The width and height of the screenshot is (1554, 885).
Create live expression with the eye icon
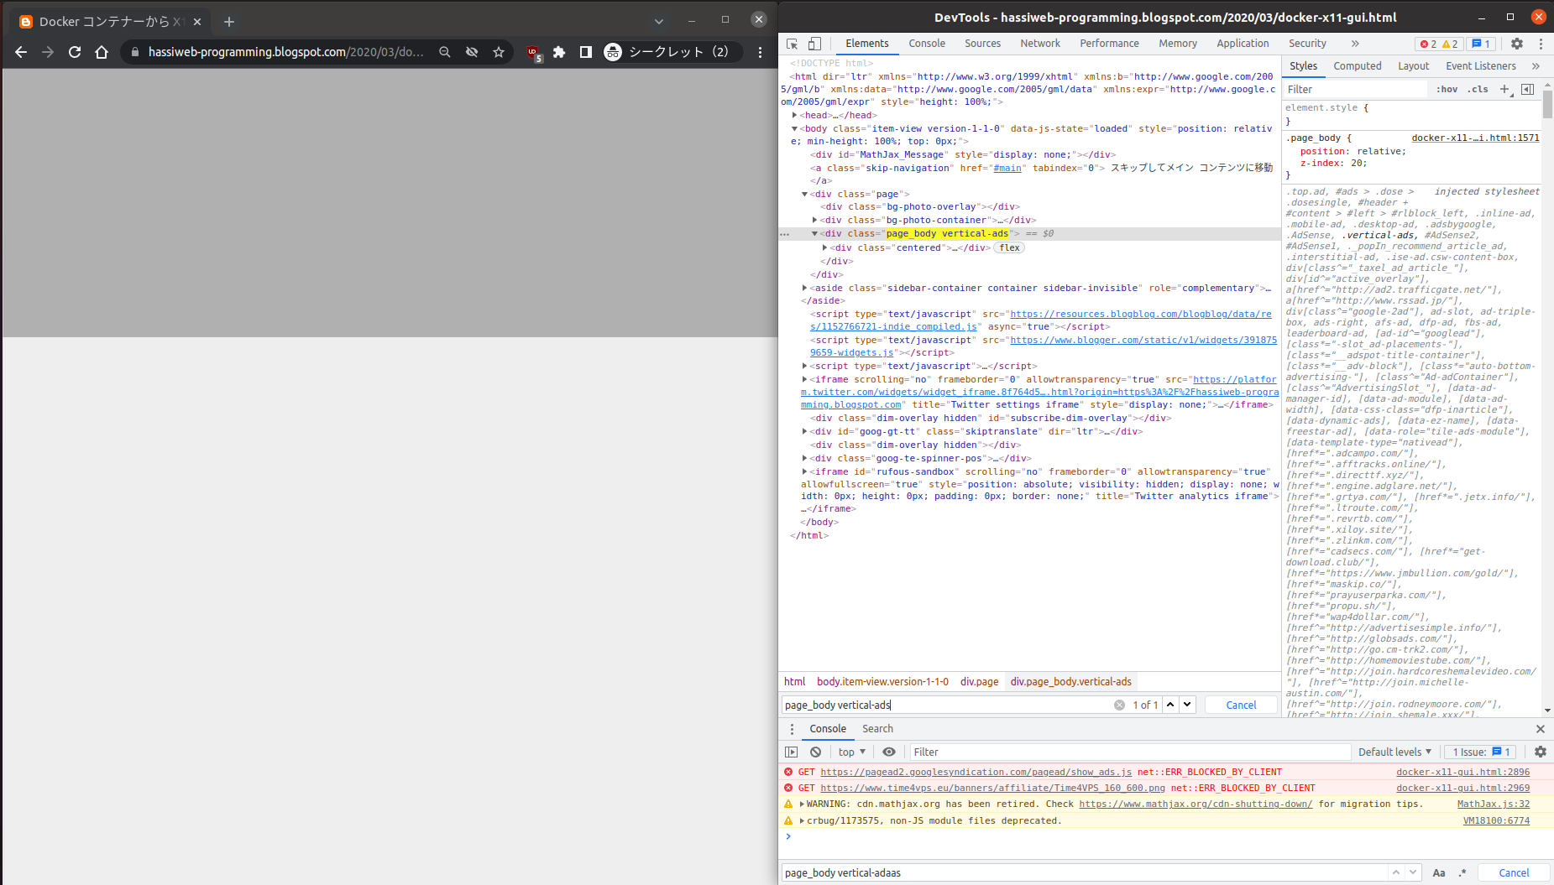[x=889, y=752]
